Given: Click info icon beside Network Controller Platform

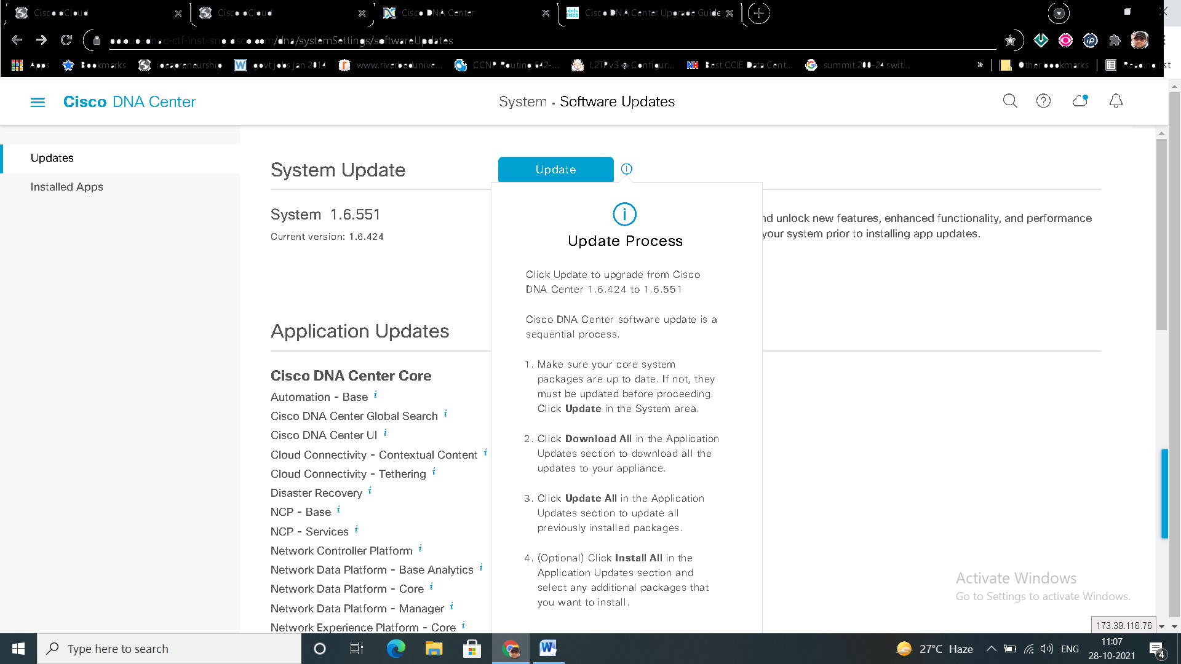Looking at the screenshot, I should [x=420, y=548].
